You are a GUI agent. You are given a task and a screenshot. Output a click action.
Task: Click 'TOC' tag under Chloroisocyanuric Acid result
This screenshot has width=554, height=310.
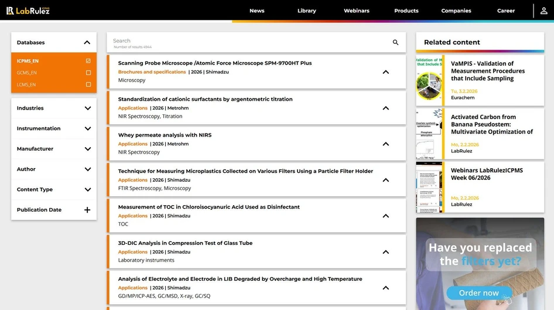(x=123, y=224)
